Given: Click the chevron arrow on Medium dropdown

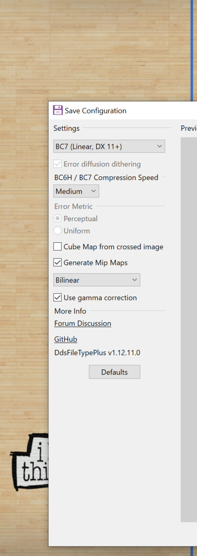Looking at the screenshot, I should 93,191.
